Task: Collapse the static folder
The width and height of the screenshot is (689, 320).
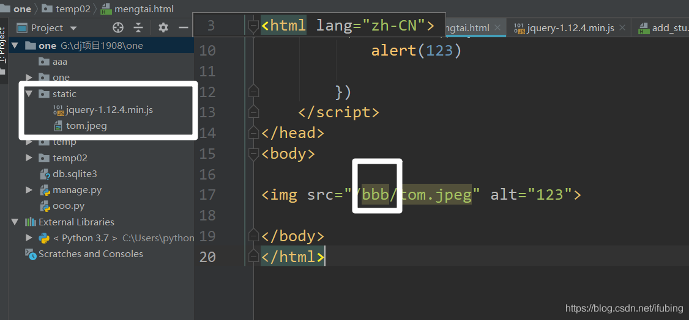Action: click(29, 94)
